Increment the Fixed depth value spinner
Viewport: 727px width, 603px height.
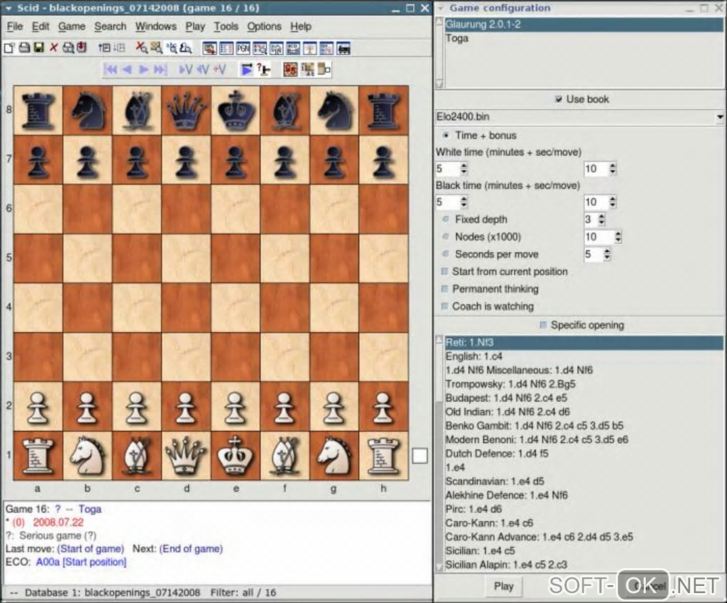pos(602,216)
